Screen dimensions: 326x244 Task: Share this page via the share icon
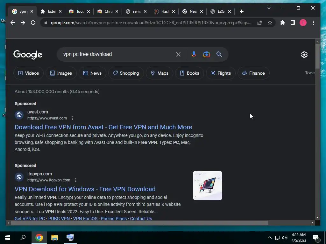pyautogui.click(x=260, y=23)
